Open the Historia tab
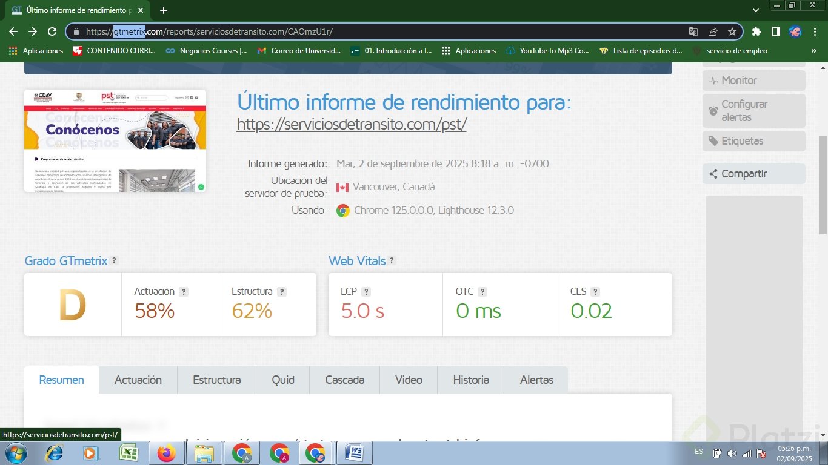828x465 pixels. coord(471,380)
